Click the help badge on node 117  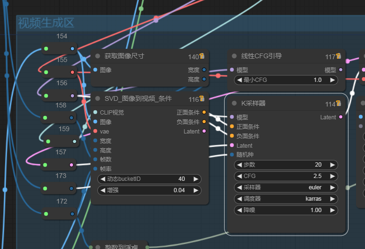point(339,56)
